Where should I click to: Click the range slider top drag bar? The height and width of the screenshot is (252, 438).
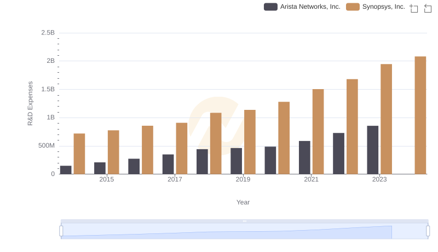click(244, 221)
